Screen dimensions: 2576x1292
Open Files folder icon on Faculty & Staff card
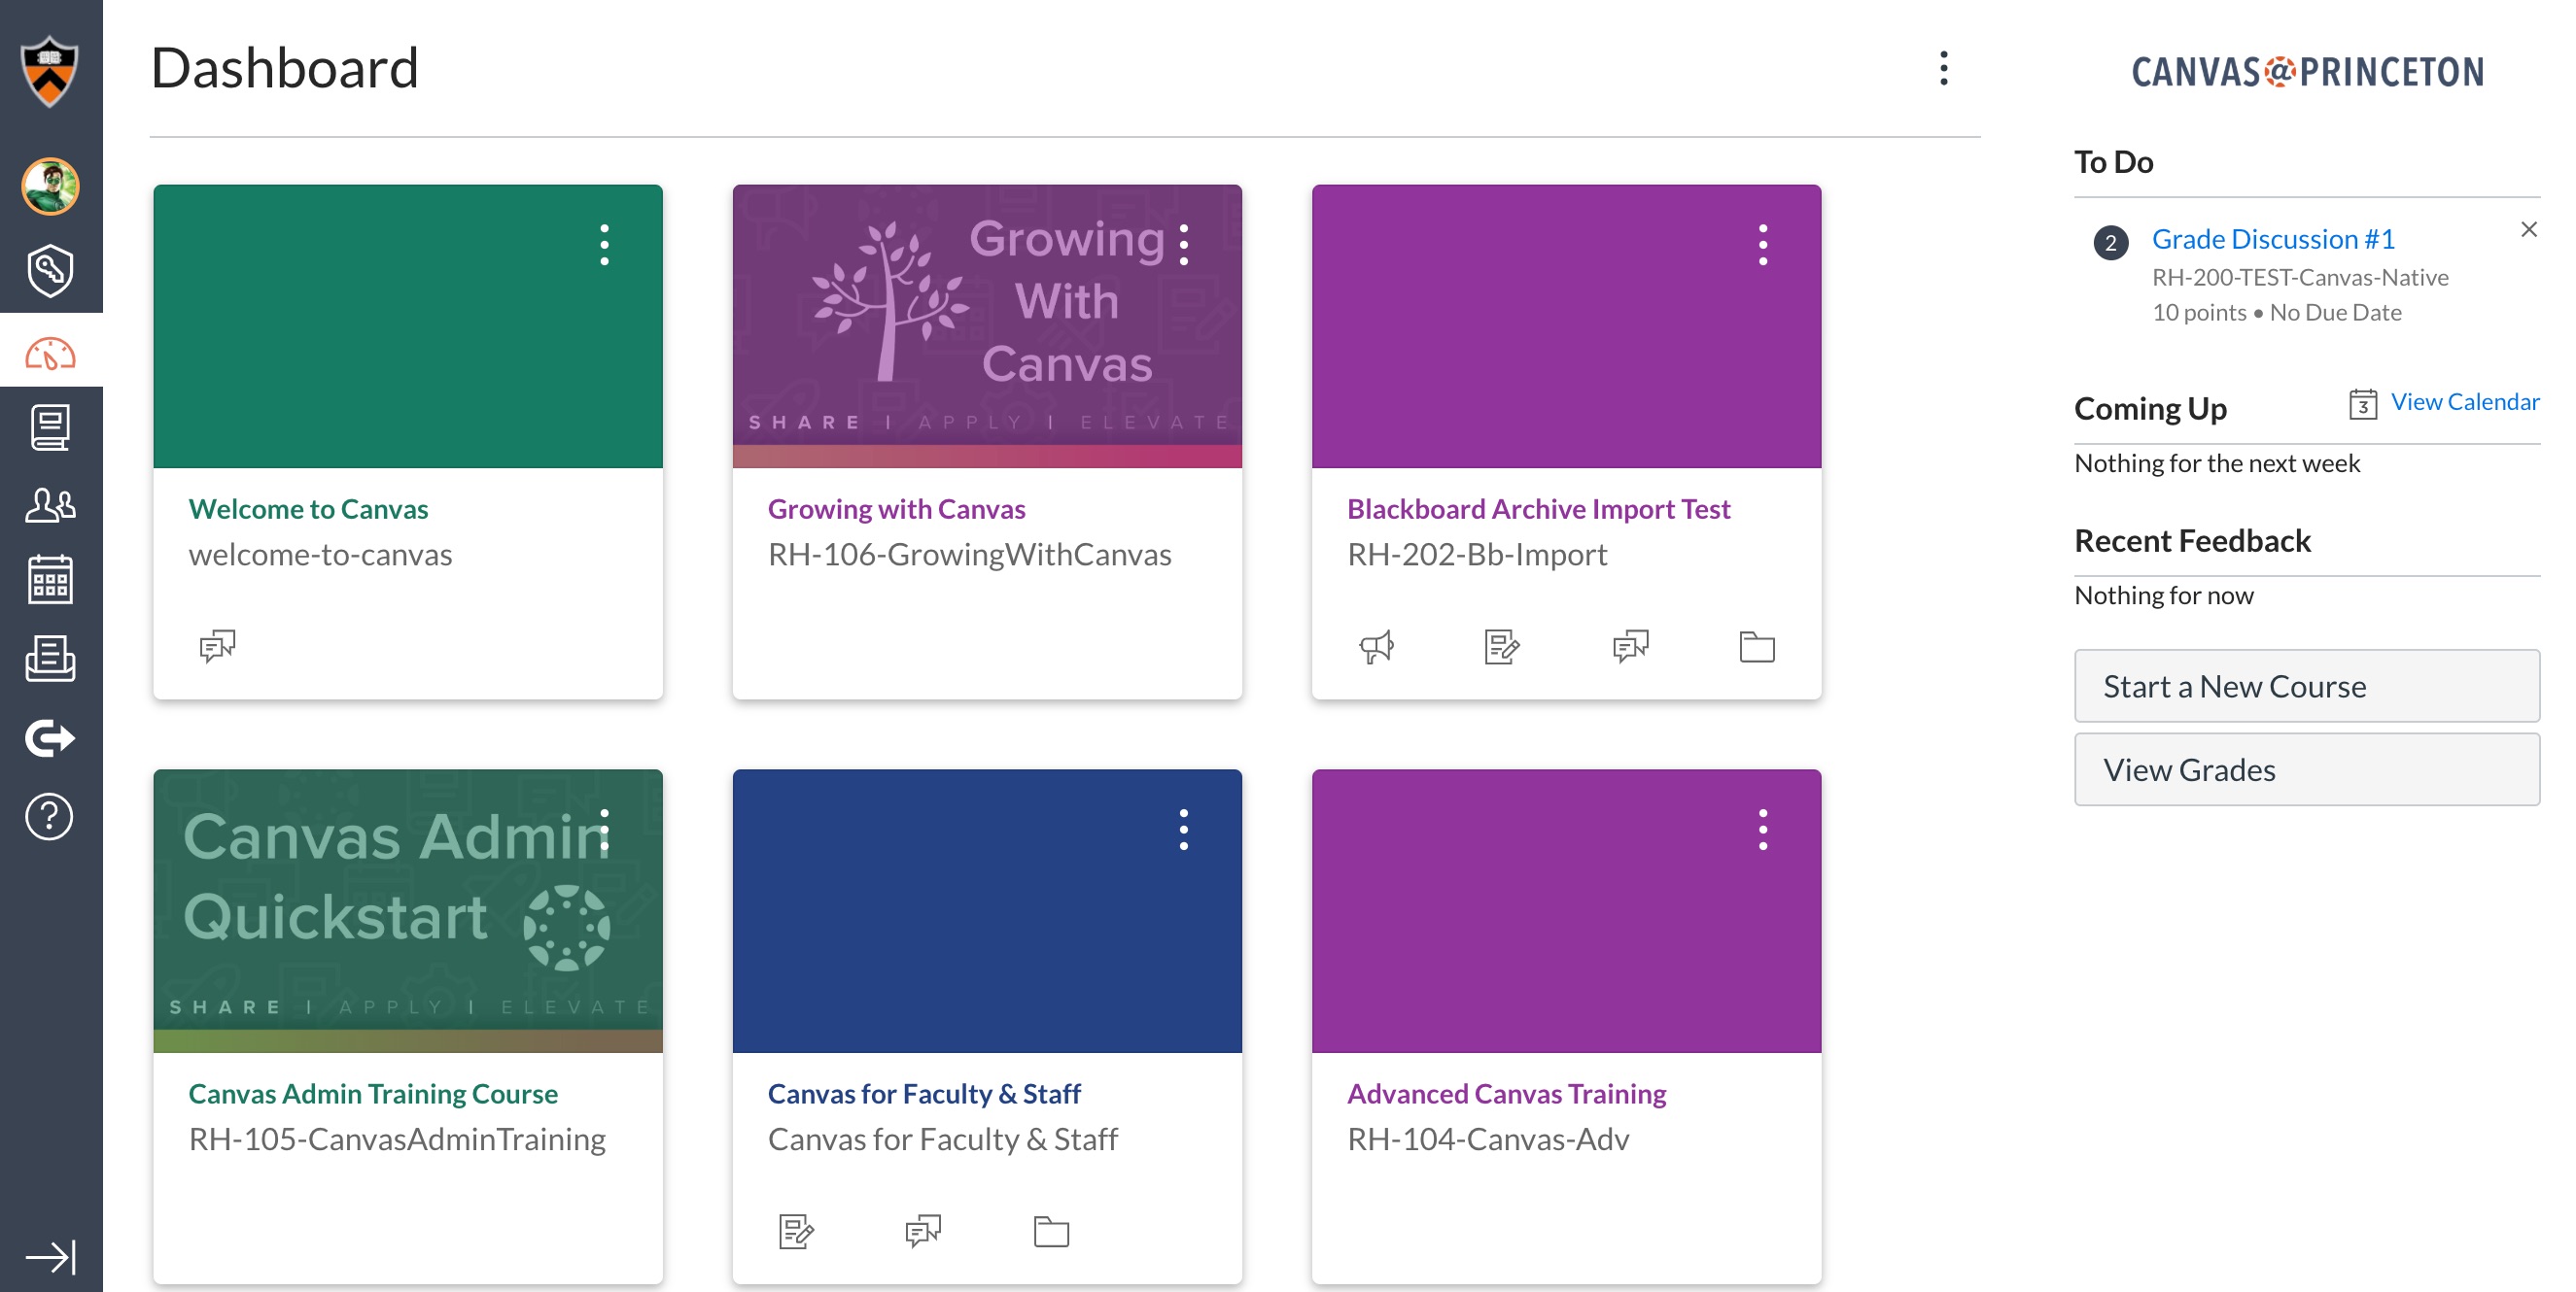point(1051,1231)
